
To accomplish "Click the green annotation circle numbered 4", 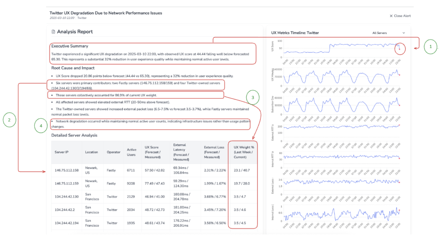I will (x=41, y=126).
